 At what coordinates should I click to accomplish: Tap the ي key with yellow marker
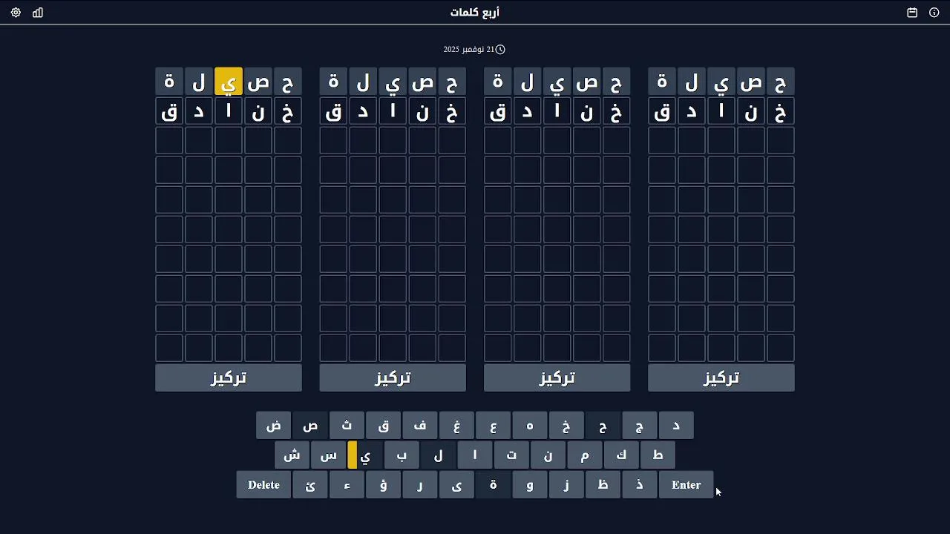(365, 455)
